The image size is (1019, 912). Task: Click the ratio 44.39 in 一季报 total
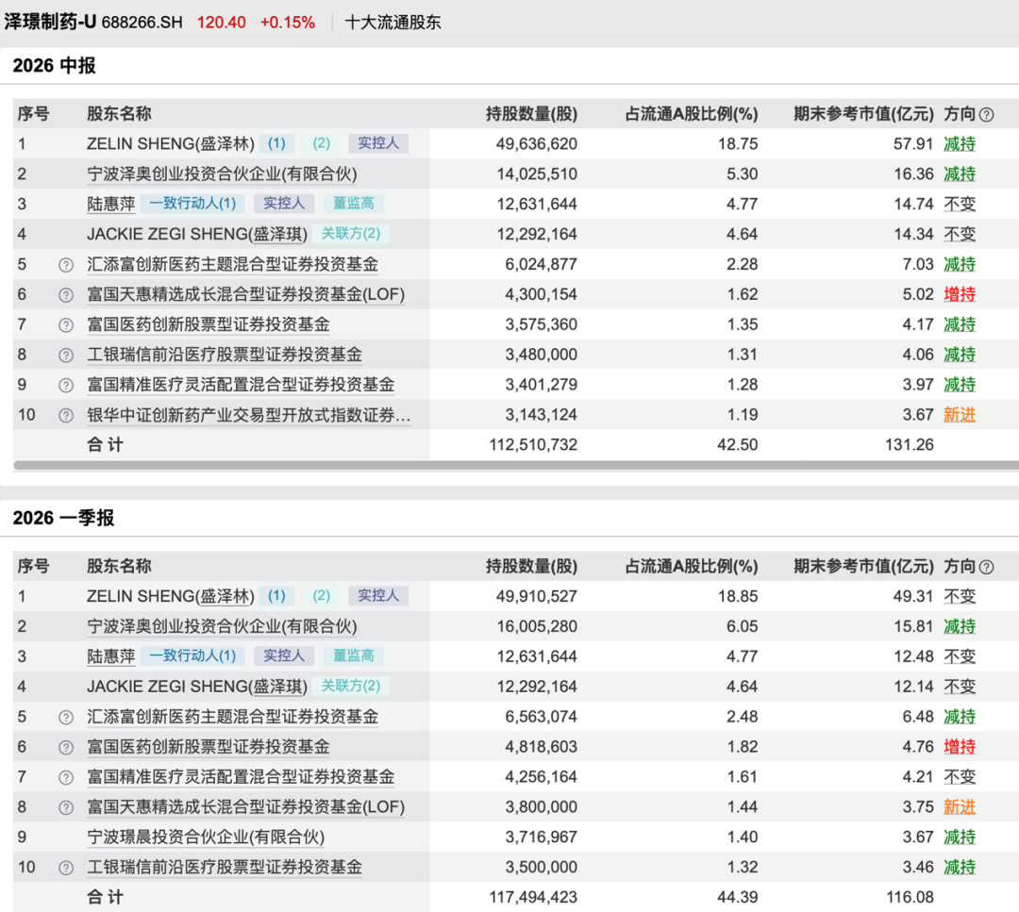738,897
